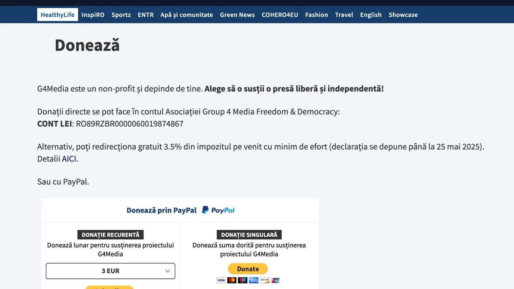Click the PayPal credit card icon
The width and height of the screenshot is (514, 289).
(x=275, y=280)
